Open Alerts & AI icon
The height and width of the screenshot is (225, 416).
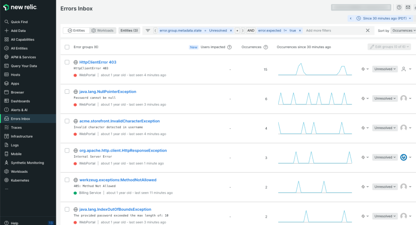pos(6,109)
